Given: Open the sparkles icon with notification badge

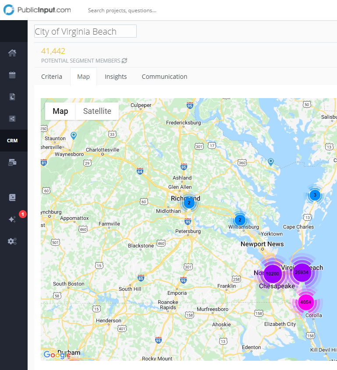Looking at the screenshot, I should tap(13, 219).
